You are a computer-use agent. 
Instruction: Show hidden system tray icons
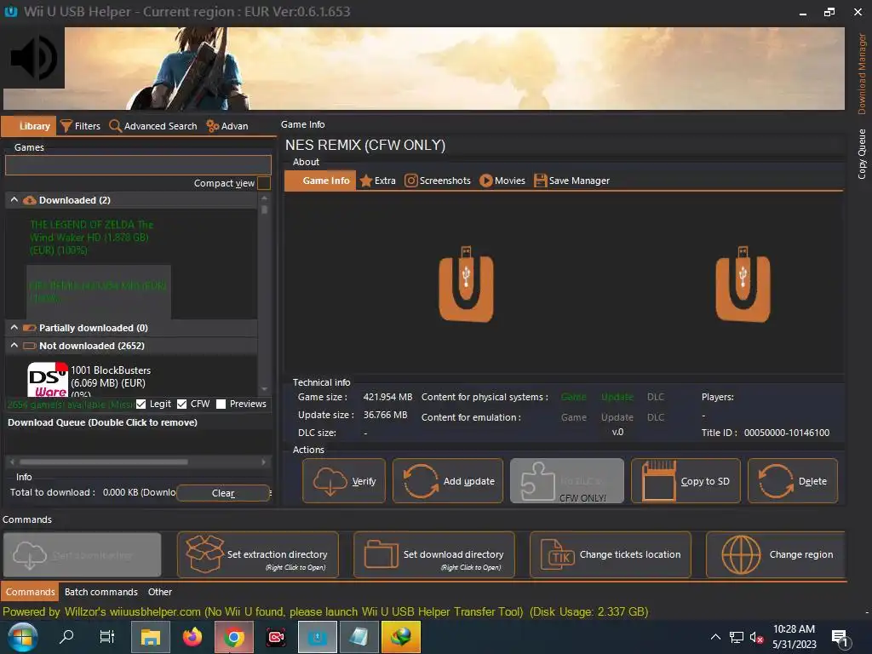[715, 637]
